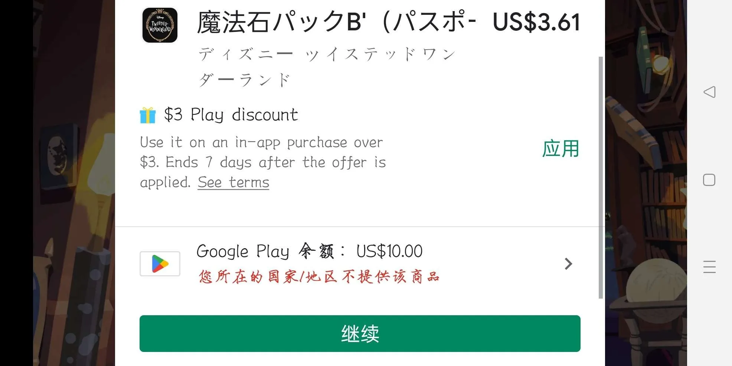Click the $3 Play discount heading
The image size is (732, 366).
point(231,115)
